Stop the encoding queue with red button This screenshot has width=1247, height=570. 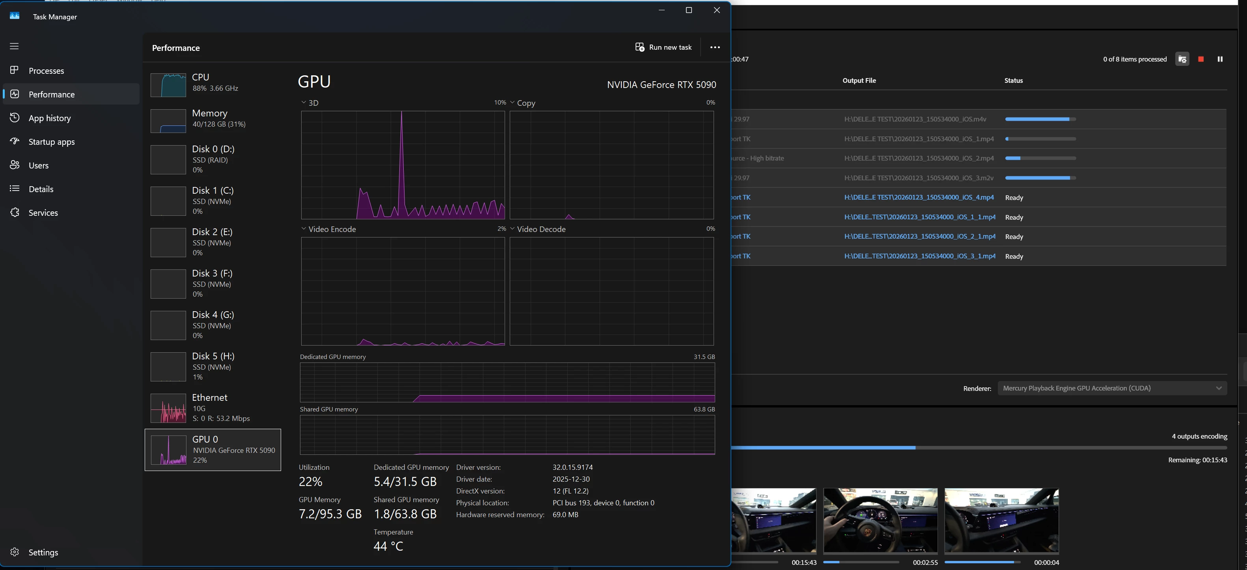pos(1200,59)
